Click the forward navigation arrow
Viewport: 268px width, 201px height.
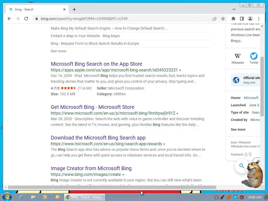coord(18,19)
